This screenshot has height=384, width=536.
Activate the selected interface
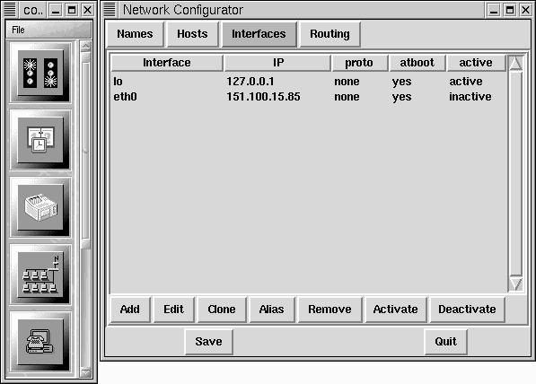(396, 310)
